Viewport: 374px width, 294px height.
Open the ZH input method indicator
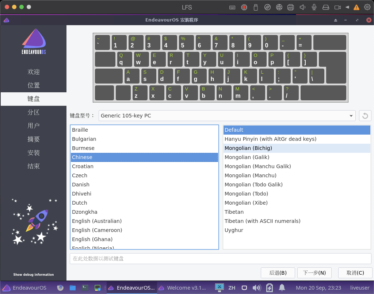[x=232, y=288]
